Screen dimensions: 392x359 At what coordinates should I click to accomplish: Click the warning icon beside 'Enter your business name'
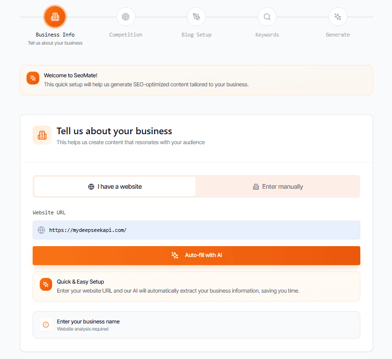(x=45, y=325)
